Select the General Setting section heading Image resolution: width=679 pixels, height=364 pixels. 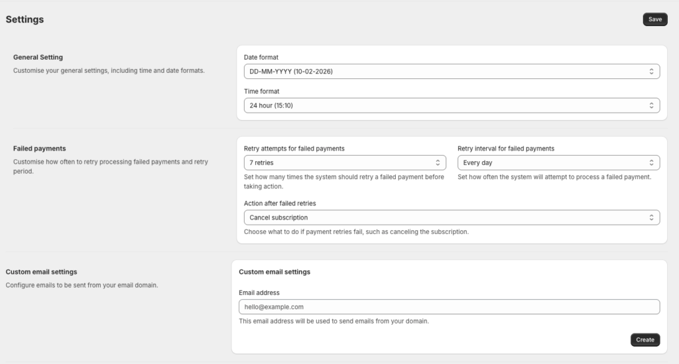coord(38,58)
